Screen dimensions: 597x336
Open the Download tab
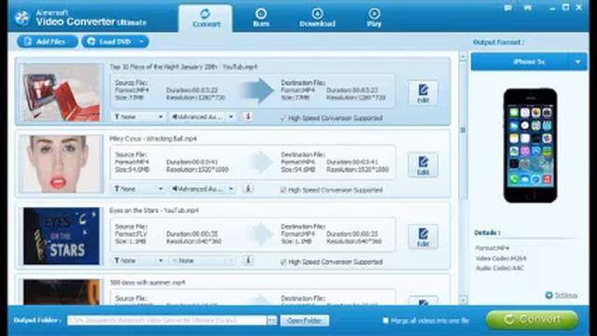click(317, 18)
